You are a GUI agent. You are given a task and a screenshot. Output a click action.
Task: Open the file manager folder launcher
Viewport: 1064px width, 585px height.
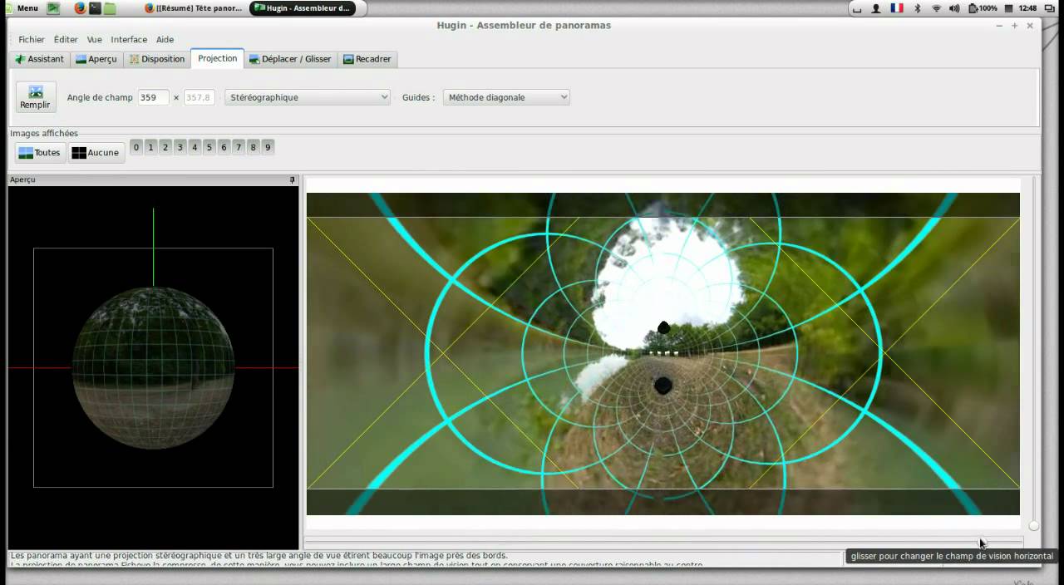pyautogui.click(x=110, y=8)
